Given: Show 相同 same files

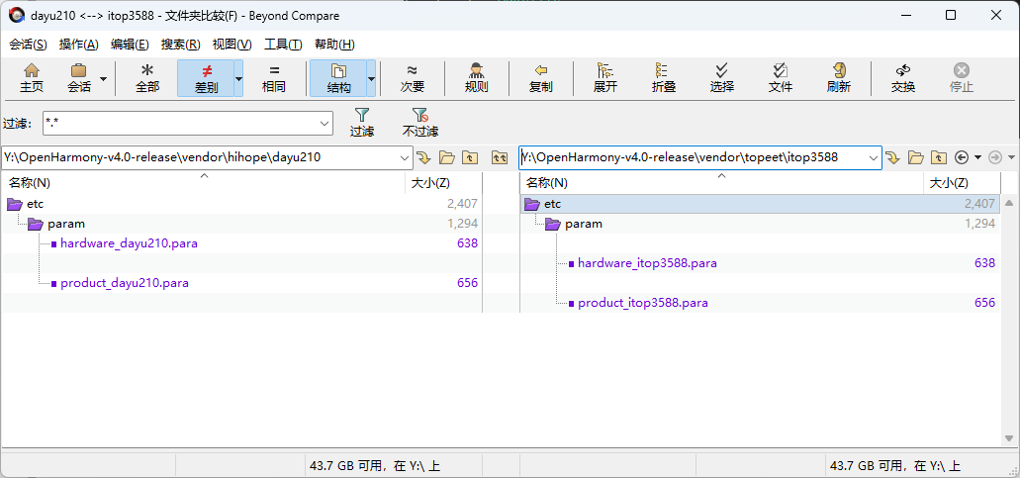Looking at the screenshot, I should point(274,78).
